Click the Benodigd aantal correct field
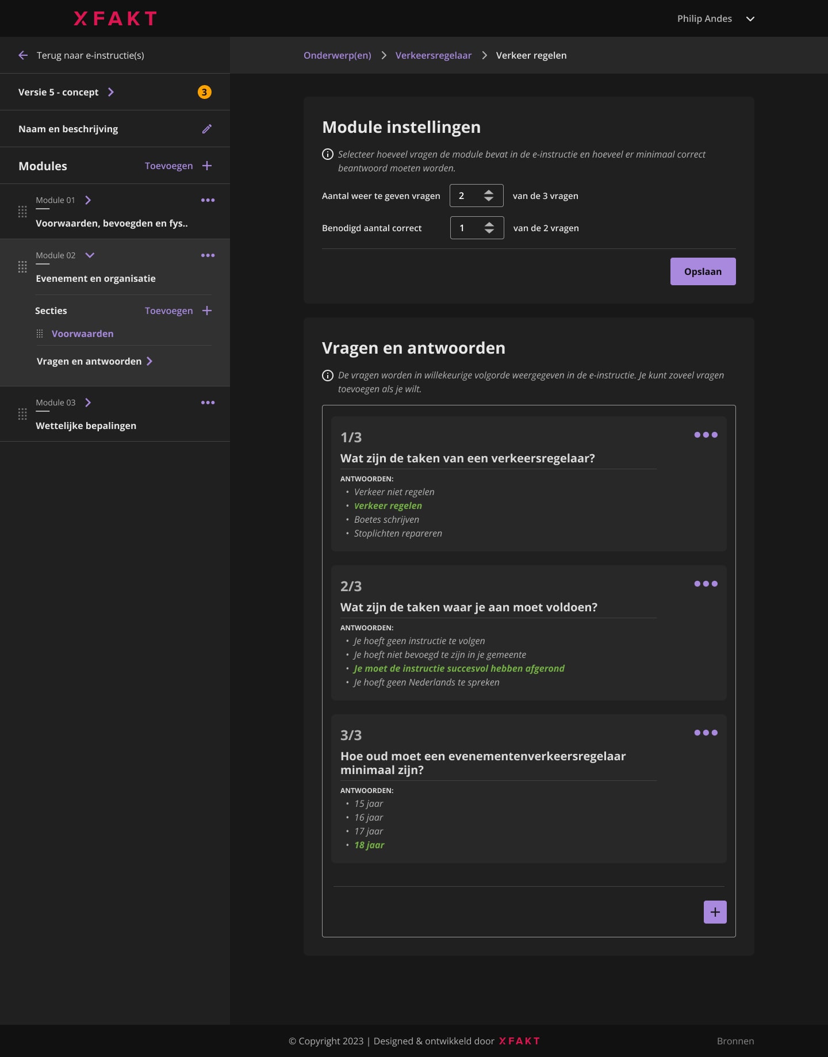Image resolution: width=828 pixels, height=1057 pixels. point(477,228)
